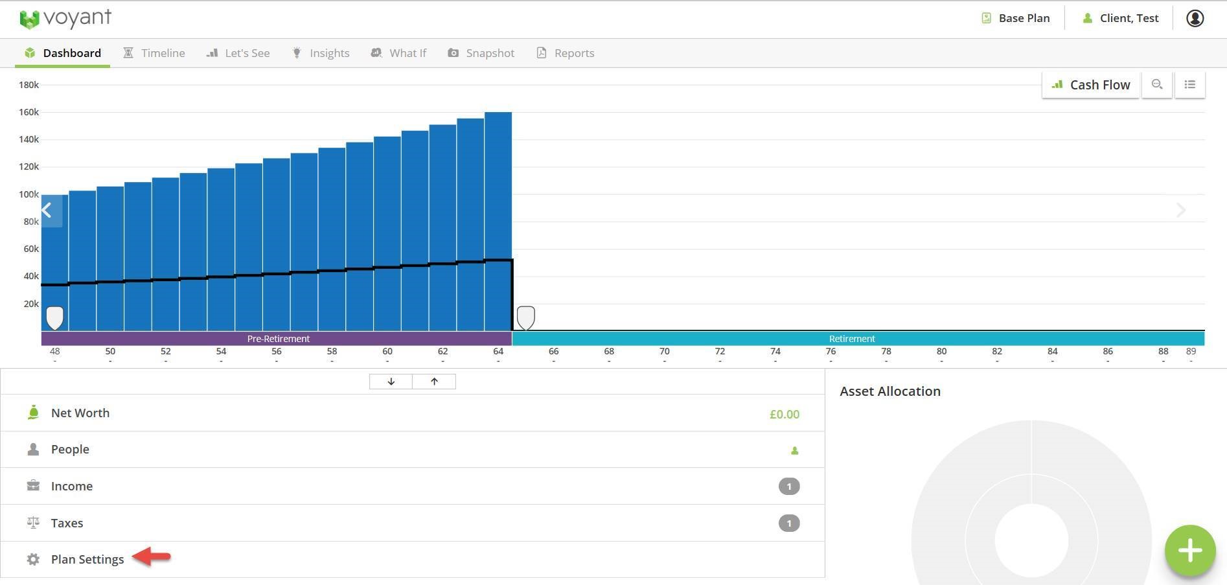The width and height of the screenshot is (1227, 585).
Task: Open the user account profile icon
Action: pyautogui.click(x=1195, y=18)
